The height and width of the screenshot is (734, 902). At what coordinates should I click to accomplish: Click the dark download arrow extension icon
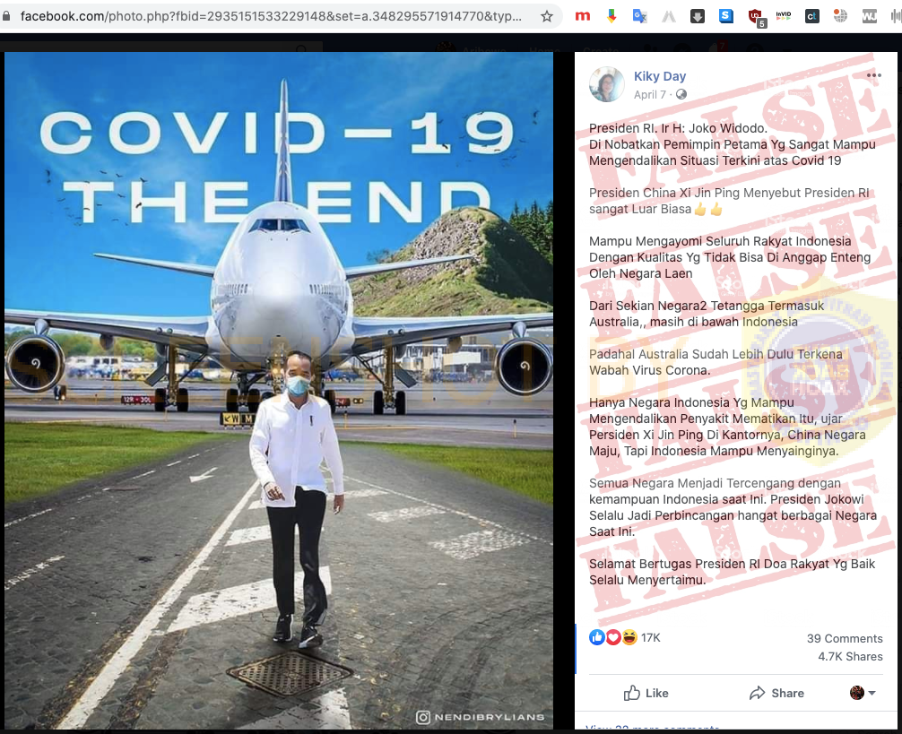click(x=698, y=16)
